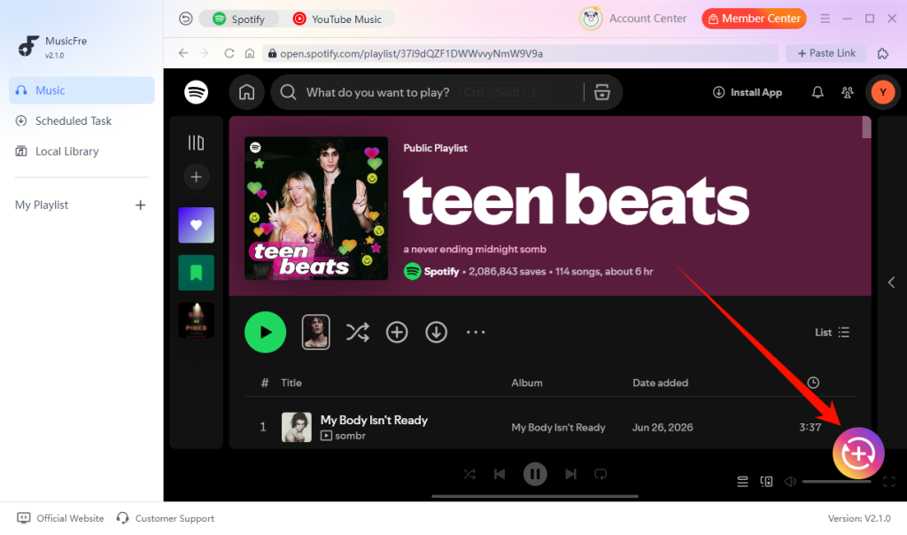
Task: Open Connect to a device
Action: pyautogui.click(x=766, y=481)
